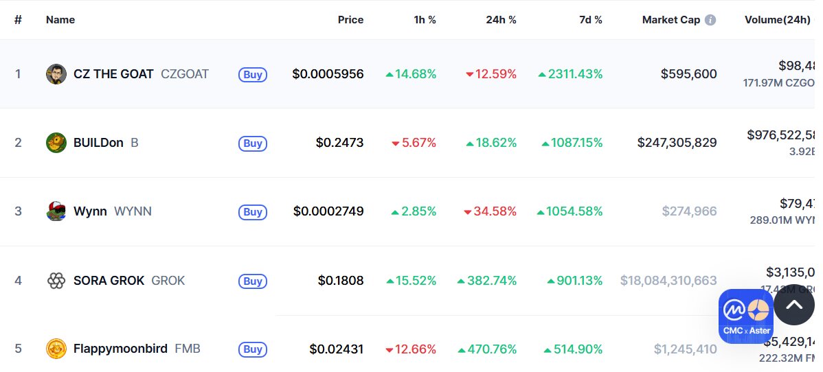Sort by 24h % column header
823x372 pixels.
pos(501,20)
